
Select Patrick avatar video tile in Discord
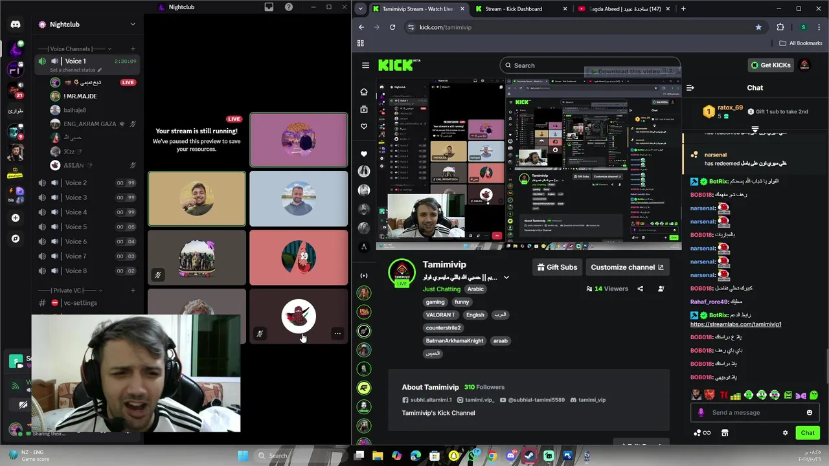pyautogui.click(x=299, y=258)
